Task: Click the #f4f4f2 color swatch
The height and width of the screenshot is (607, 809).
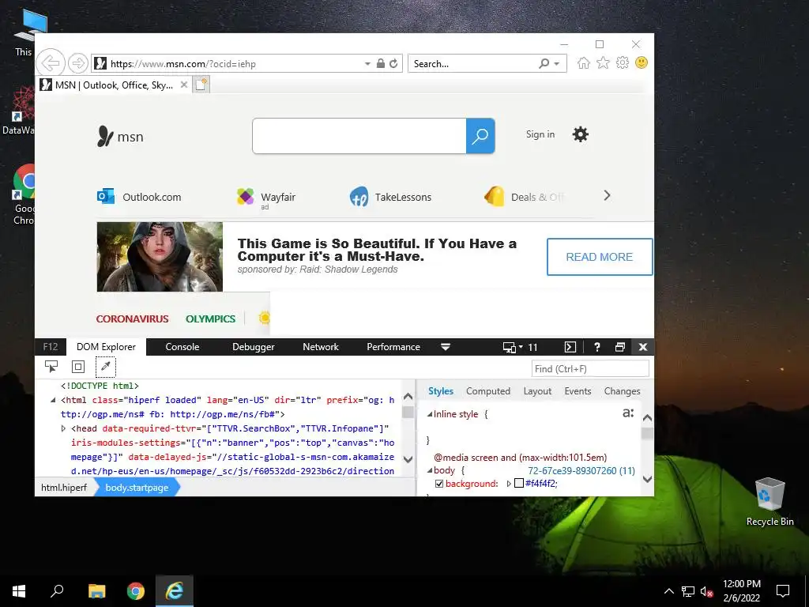Action: (519, 484)
